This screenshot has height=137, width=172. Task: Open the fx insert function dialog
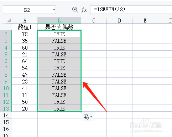84,10
